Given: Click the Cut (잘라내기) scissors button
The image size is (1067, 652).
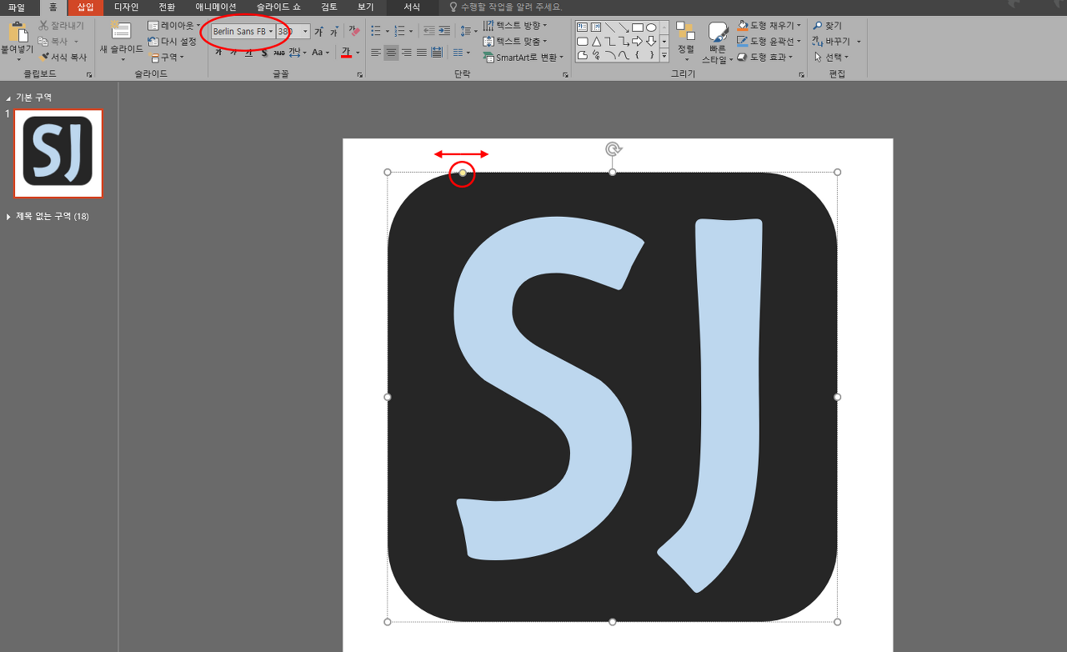Looking at the screenshot, I should click(x=62, y=26).
